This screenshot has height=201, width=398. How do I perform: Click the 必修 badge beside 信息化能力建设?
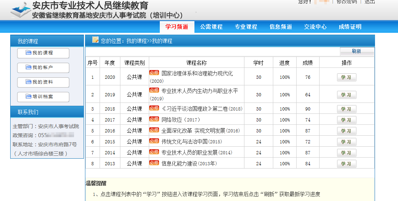click(154, 163)
